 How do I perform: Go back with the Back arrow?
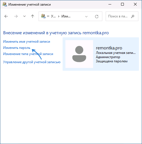point(6,16)
